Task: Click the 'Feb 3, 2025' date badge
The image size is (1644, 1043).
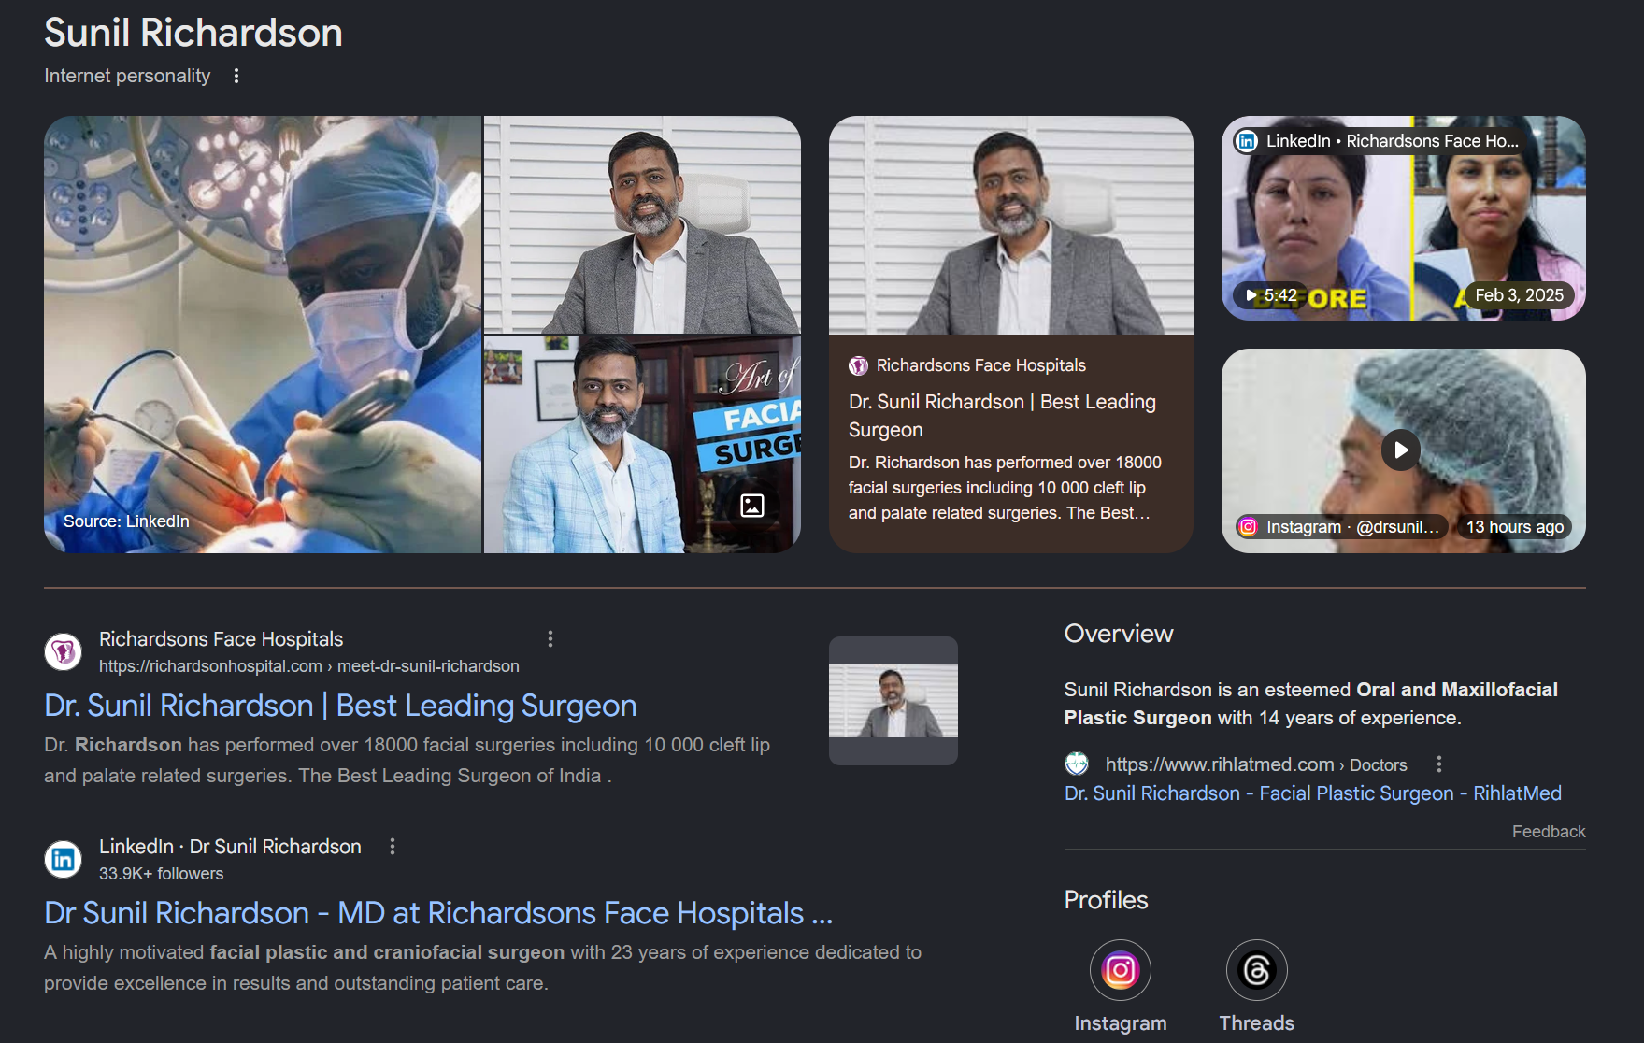Action: 1519,295
